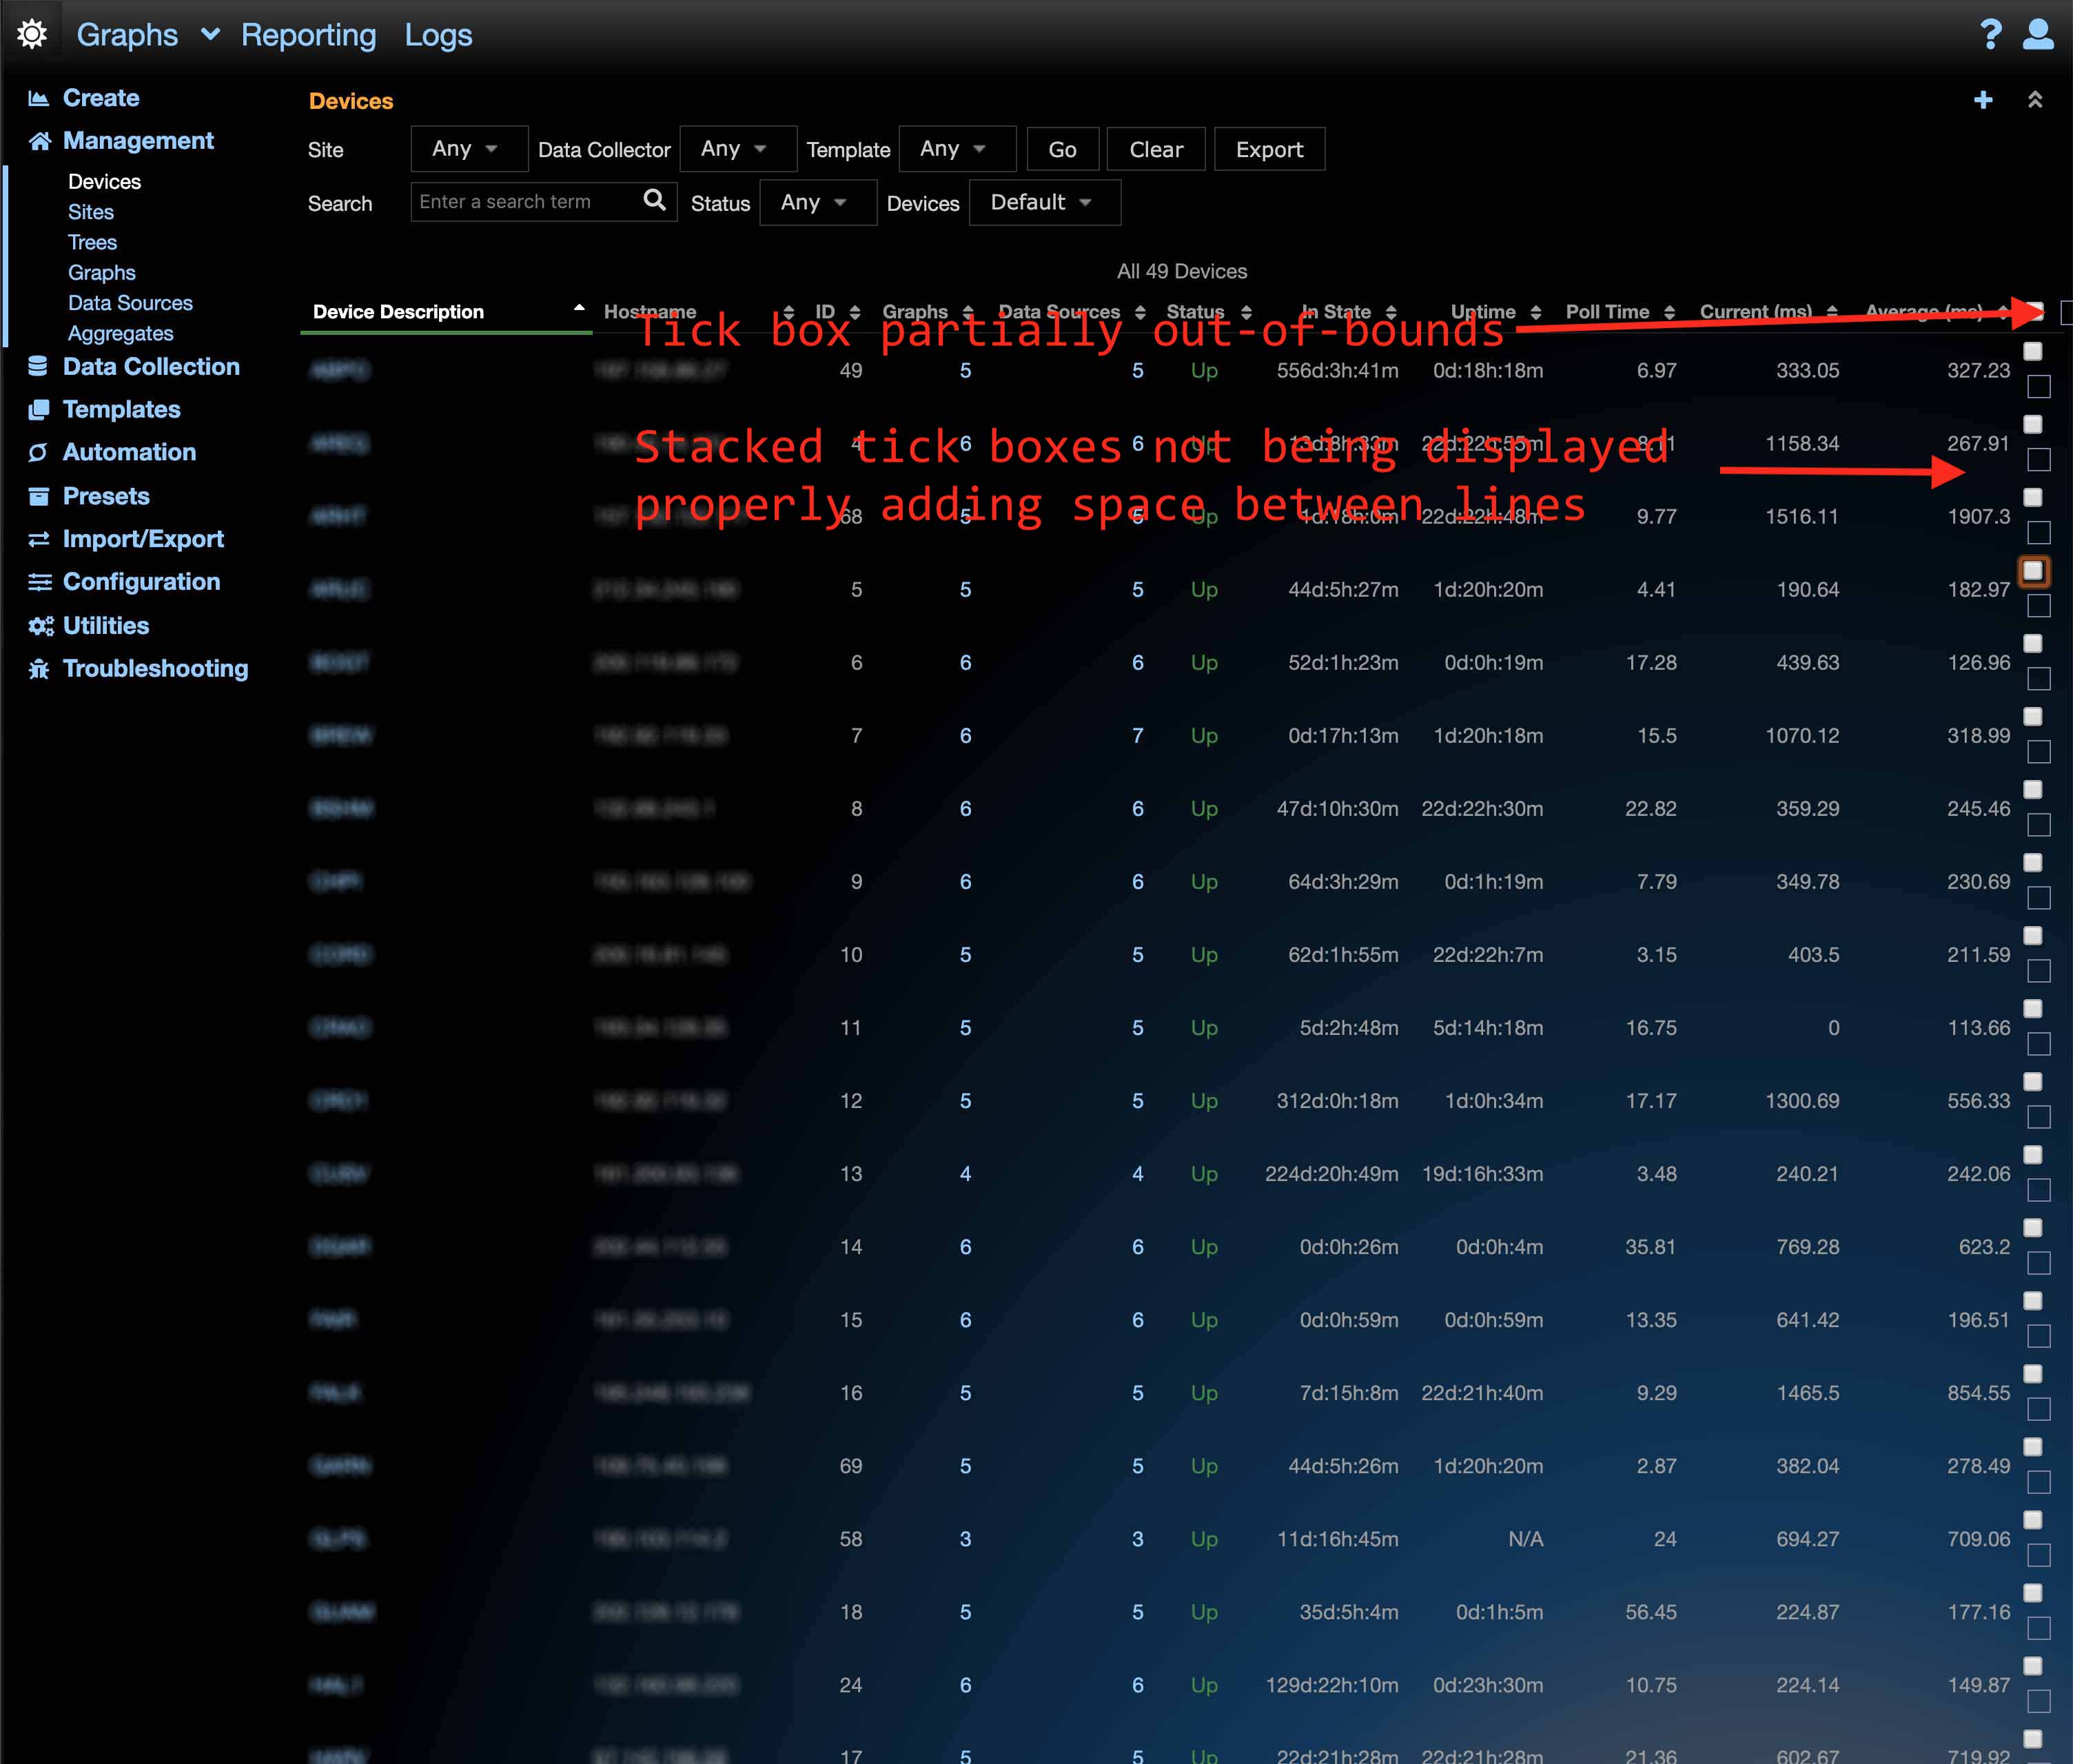Open the Template dropdown

click(x=957, y=149)
